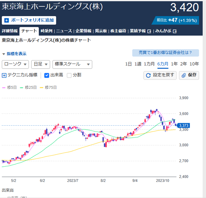Click the paperclip icon on 保存
The width and height of the screenshot is (206, 198).
point(184,75)
